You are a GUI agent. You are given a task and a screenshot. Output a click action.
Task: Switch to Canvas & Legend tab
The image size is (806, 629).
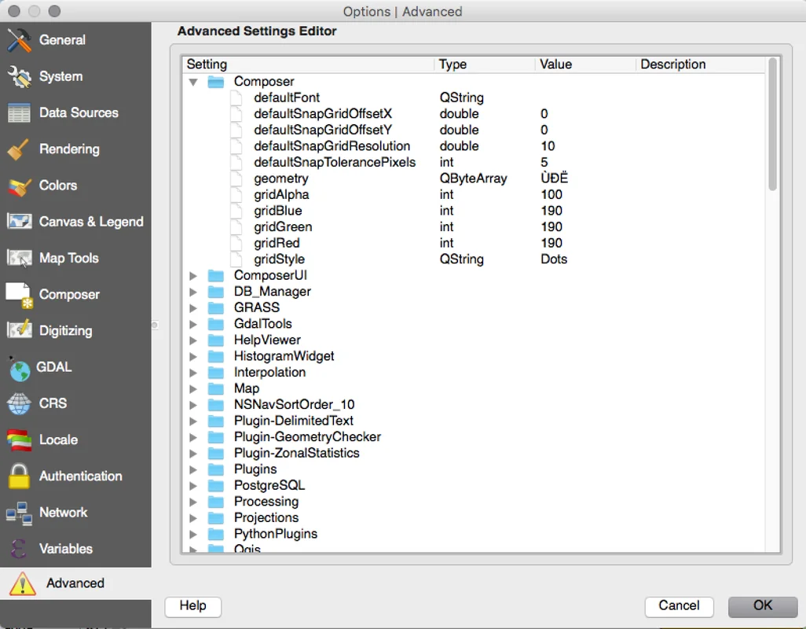[x=90, y=222]
